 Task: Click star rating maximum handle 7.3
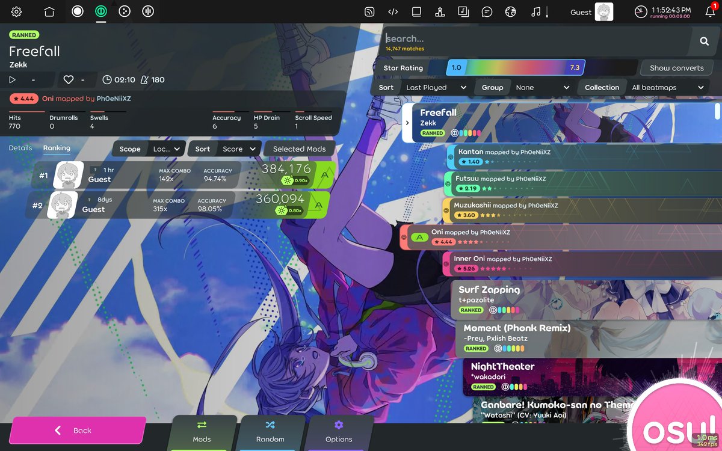click(575, 68)
